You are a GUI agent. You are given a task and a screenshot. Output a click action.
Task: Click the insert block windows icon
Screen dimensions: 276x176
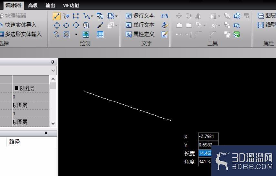click(100, 16)
